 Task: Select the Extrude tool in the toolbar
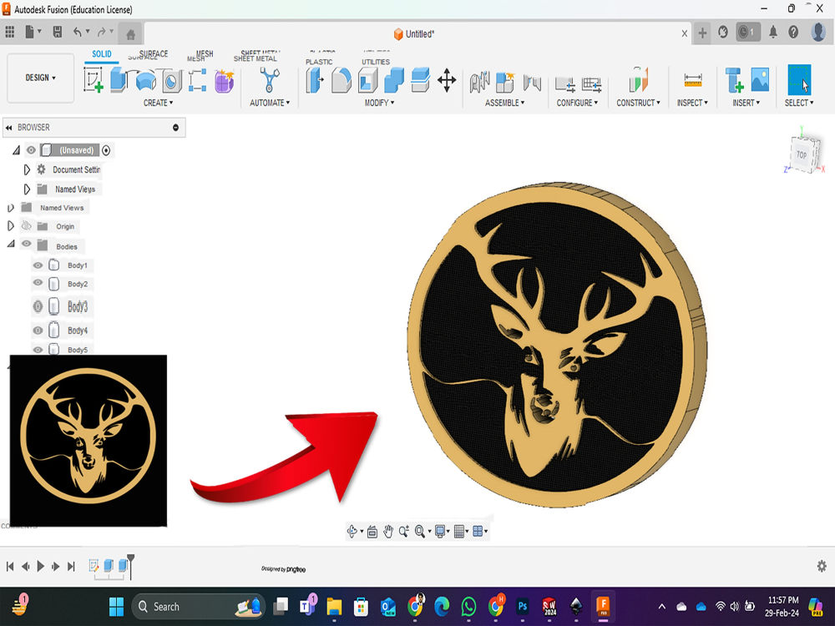pos(119,79)
